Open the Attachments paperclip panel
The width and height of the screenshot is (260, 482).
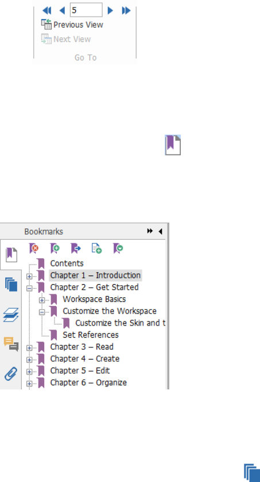[11, 373]
